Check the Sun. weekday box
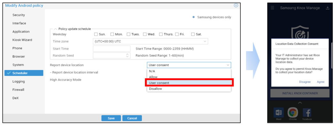This screenshot has width=335, height=125. 96,34
